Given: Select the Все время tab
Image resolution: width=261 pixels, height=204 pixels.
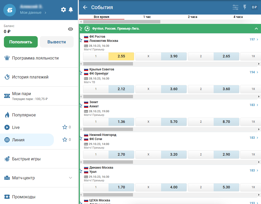Looking at the screenshot, I should pyautogui.click(x=101, y=17).
